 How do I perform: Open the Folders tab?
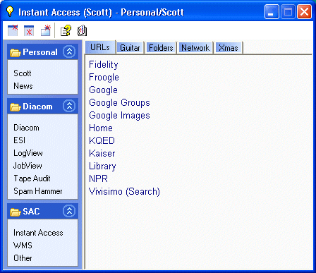tap(161, 48)
